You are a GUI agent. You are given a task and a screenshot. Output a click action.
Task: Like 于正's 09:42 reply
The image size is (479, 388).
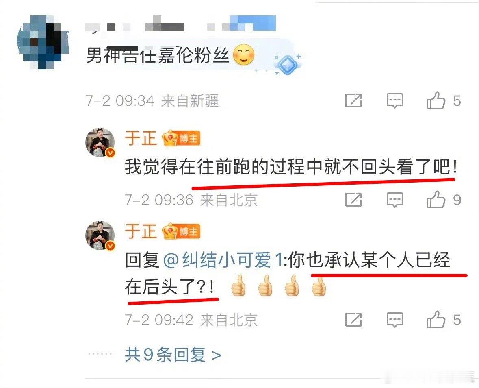coord(436,320)
